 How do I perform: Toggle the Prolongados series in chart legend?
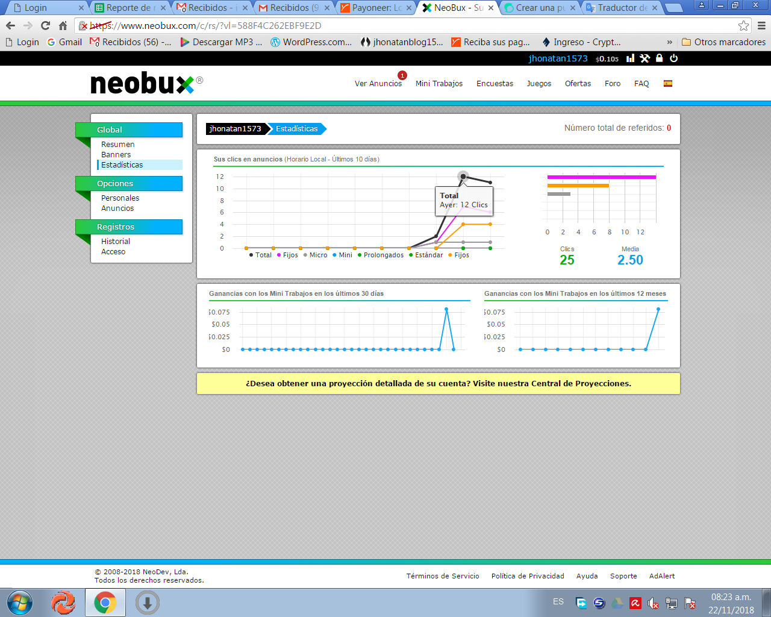[x=381, y=255]
